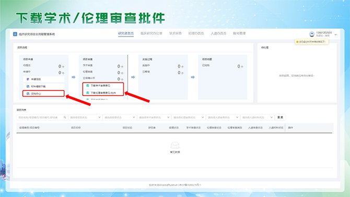The image size is (350, 197).
Task: Switch to the 研究者首页 tab
Action: [126, 33]
